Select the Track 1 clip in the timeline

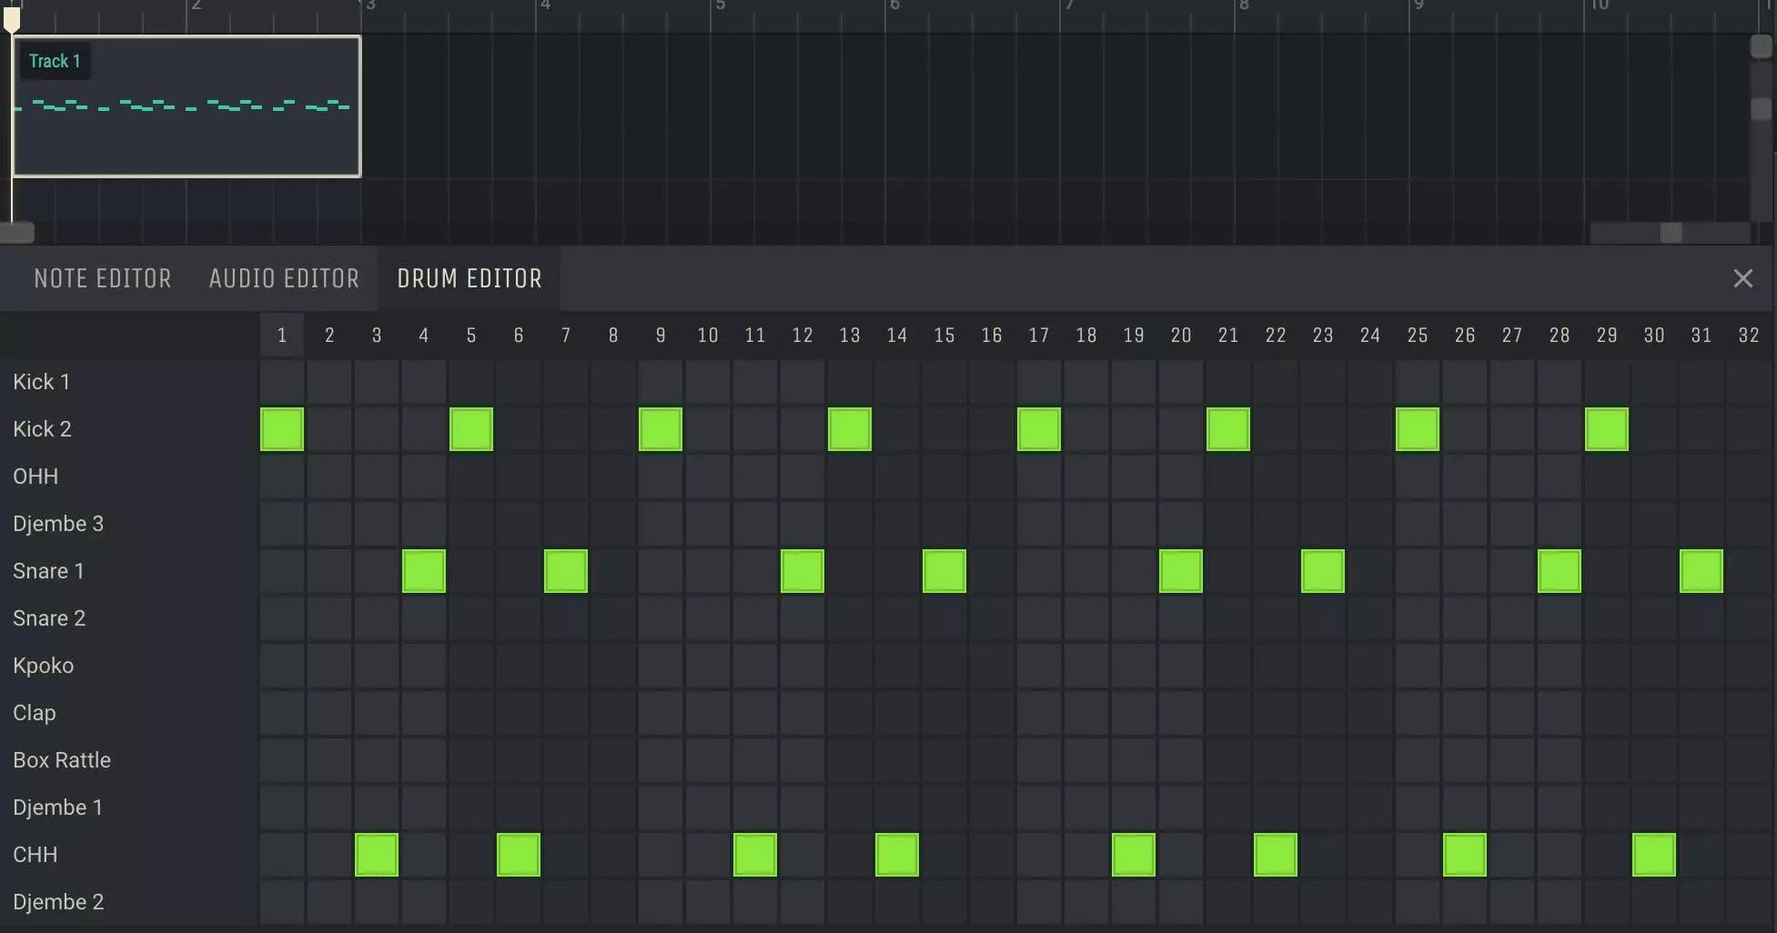(186, 106)
